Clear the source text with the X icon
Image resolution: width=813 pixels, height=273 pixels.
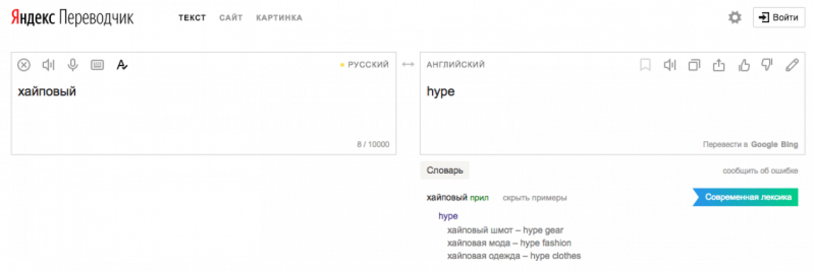[24, 65]
